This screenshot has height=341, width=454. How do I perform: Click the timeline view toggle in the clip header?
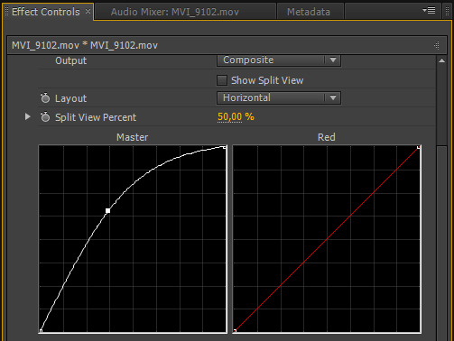click(x=437, y=45)
